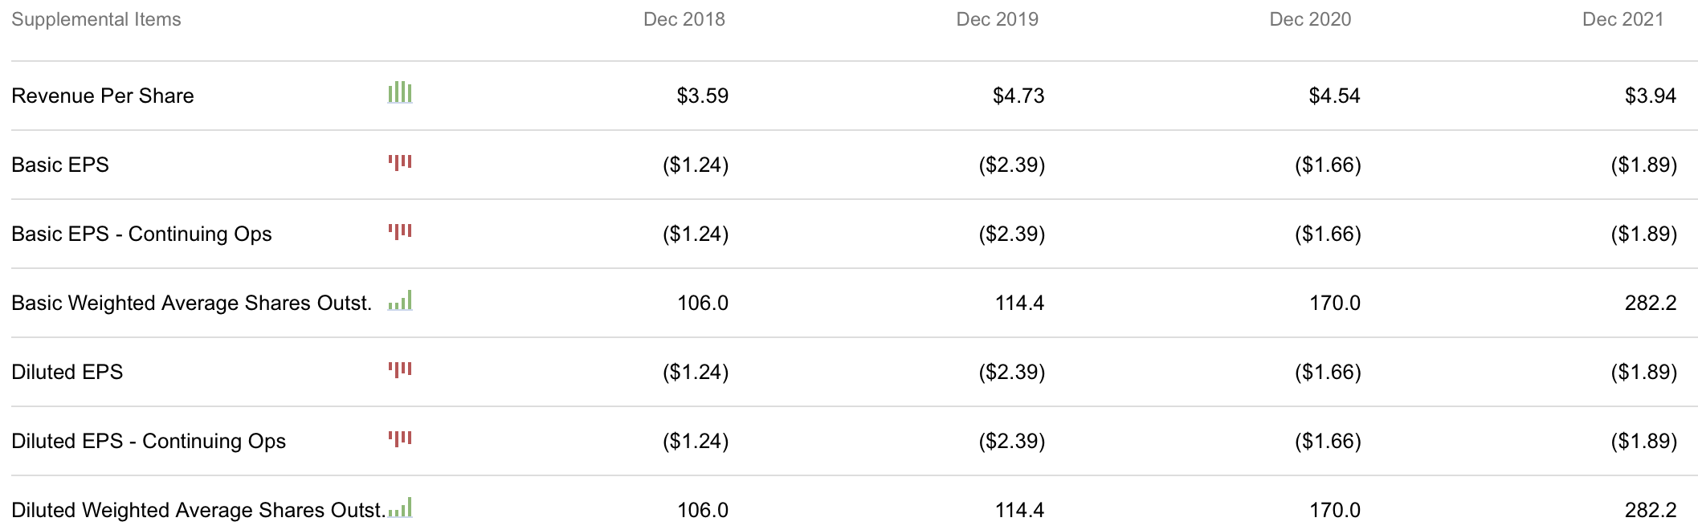Show Basic Weighted Average Shares chart icon

pyautogui.click(x=400, y=301)
